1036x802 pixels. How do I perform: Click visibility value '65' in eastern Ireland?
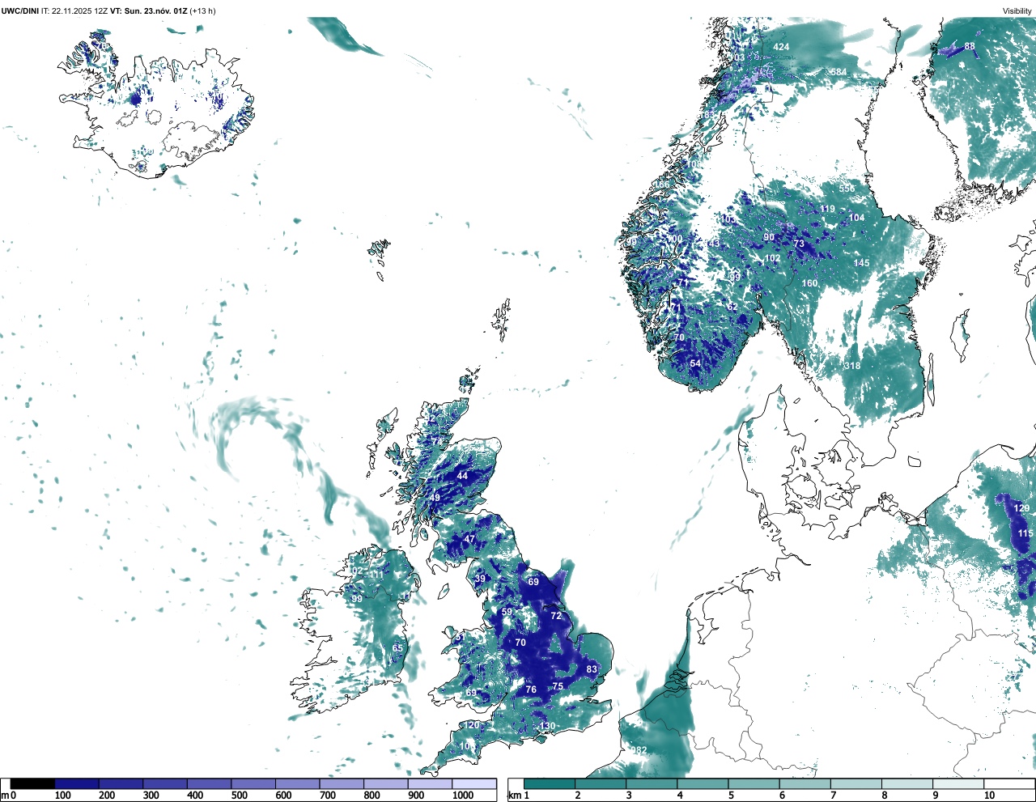[x=397, y=648]
